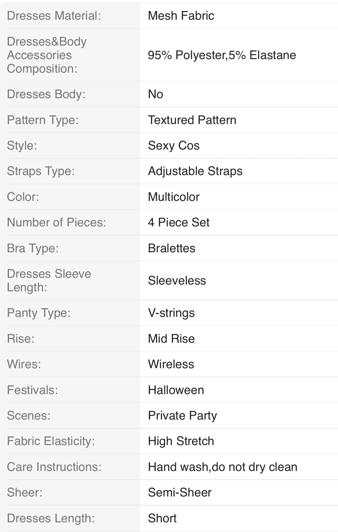Click the V-strings panty type value
This screenshot has height=532, width=338.
pyautogui.click(x=171, y=313)
